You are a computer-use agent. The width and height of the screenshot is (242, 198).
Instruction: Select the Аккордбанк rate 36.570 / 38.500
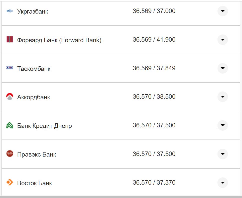[154, 97]
